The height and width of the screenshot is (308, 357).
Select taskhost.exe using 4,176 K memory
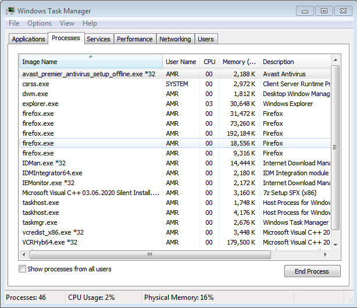(175, 213)
